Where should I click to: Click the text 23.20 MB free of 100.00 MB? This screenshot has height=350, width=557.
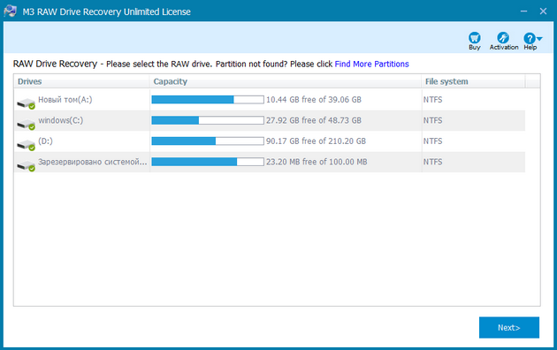pyautogui.click(x=317, y=162)
